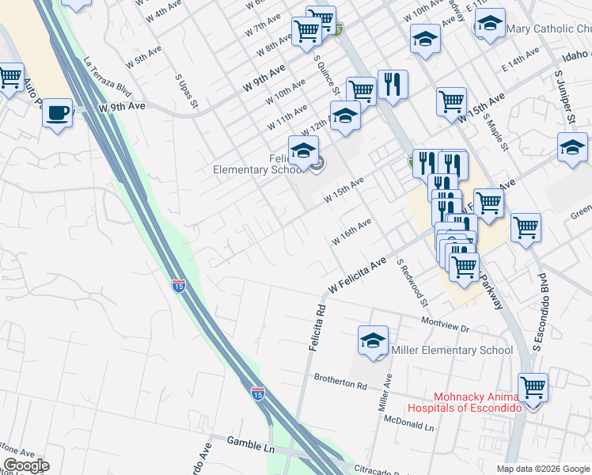This screenshot has width=592, height=475.
Task: Open the Miller Elementary School graduation cap marker
Action: pyautogui.click(x=373, y=341)
